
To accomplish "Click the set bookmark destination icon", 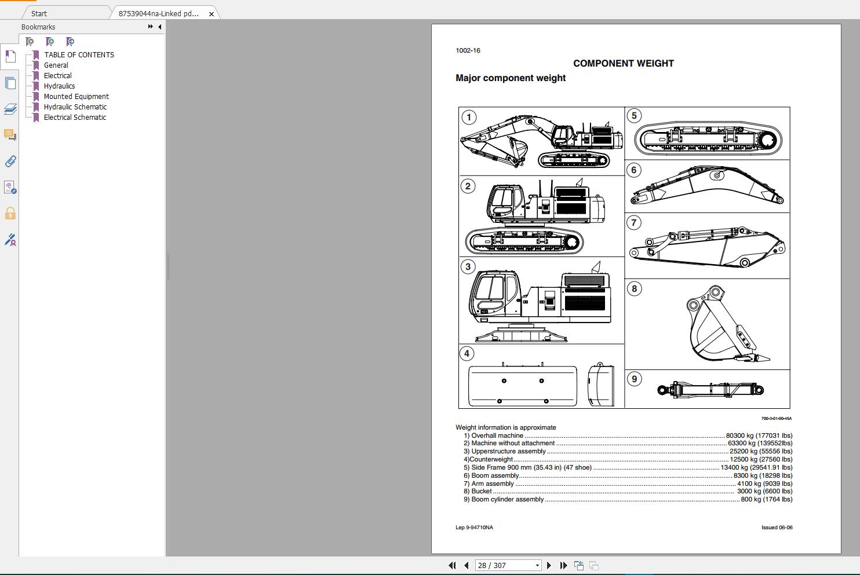I will pyautogui.click(x=70, y=42).
